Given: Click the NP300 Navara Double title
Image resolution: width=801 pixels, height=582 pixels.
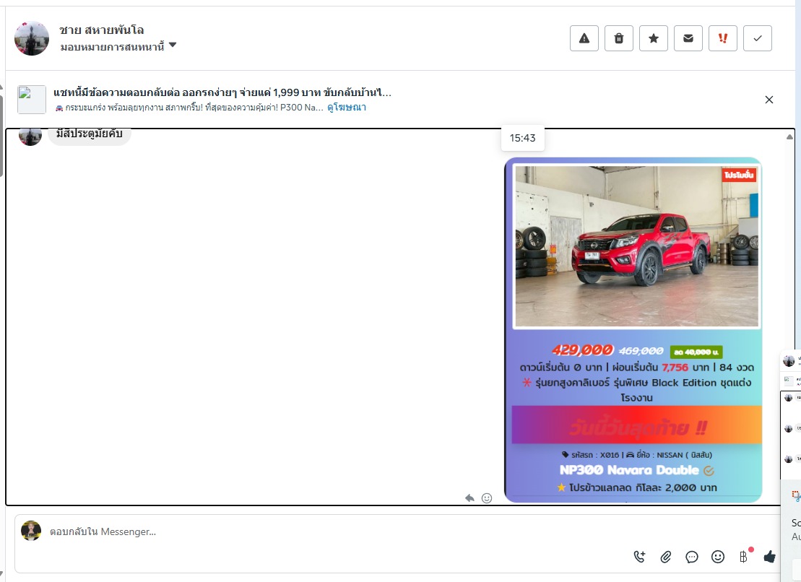Looking at the screenshot, I should (x=629, y=469).
